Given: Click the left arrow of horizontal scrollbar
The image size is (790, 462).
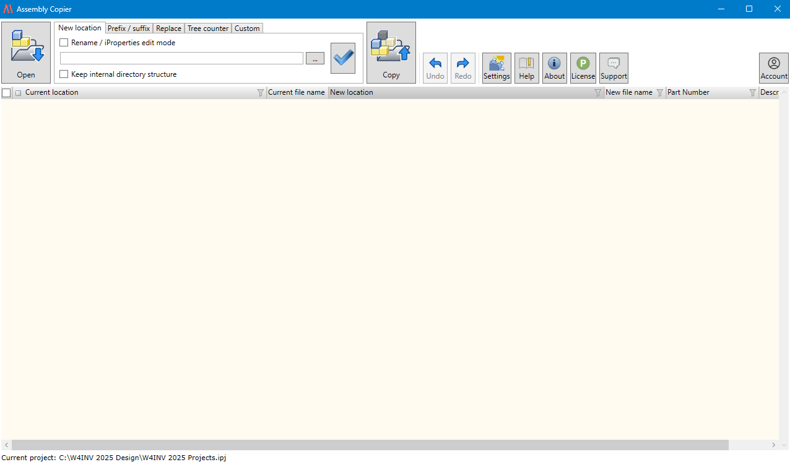Looking at the screenshot, I should click(x=6, y=445).
